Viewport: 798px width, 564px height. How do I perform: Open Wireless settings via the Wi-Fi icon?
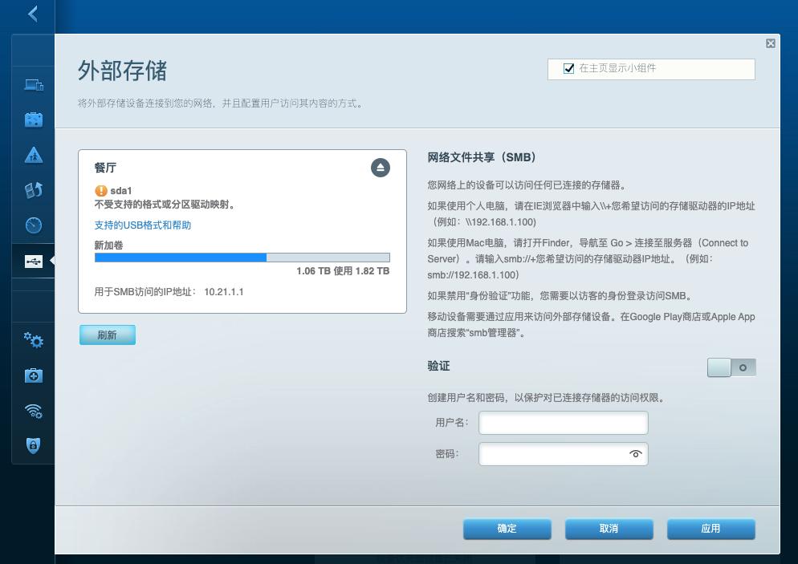click(x=33, y=411)
